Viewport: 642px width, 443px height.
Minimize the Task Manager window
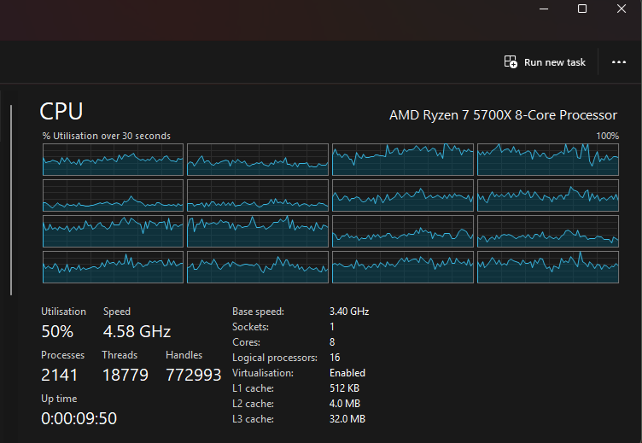coord(544,9)
